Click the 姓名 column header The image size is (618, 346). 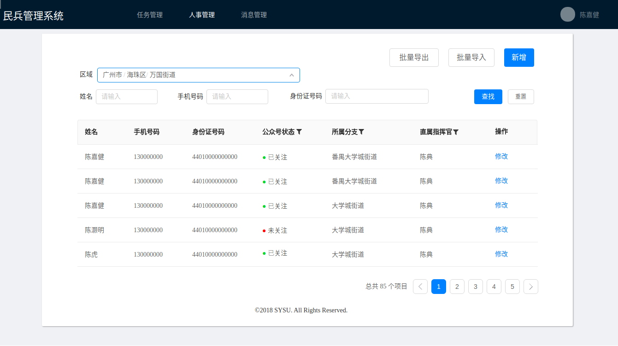91,132
